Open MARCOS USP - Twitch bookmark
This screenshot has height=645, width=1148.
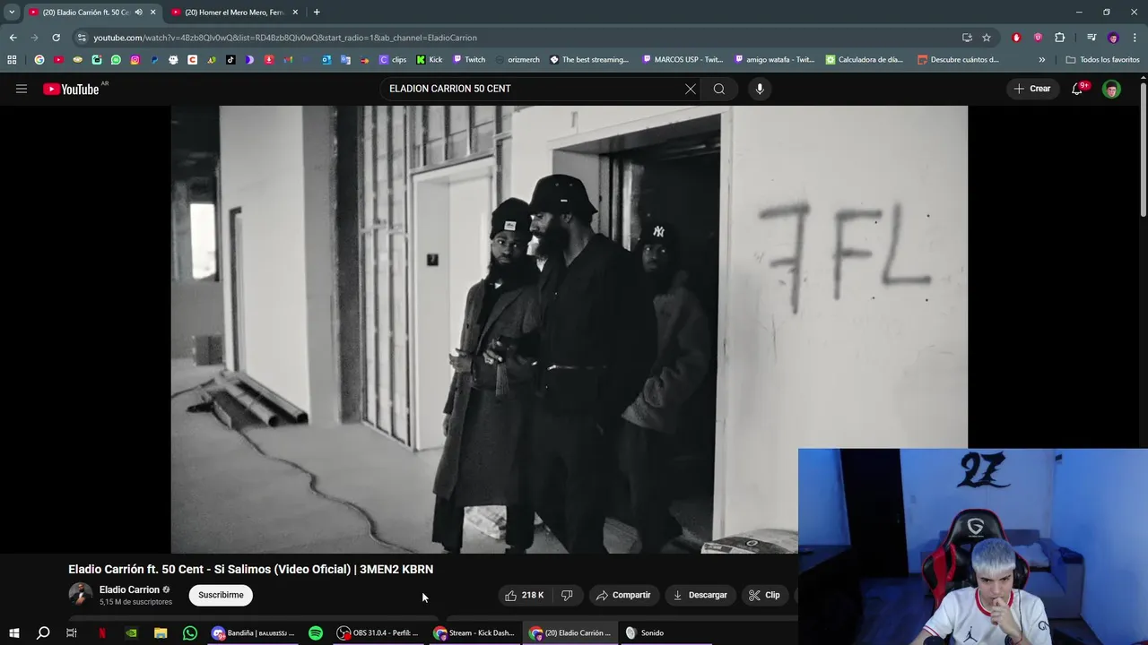pos(683,60)
